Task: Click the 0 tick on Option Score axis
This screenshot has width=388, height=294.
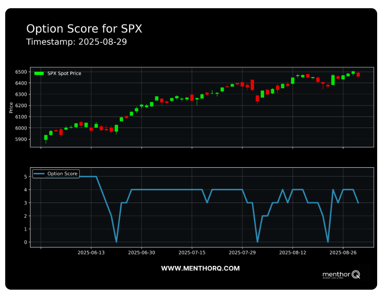Action: coord(26,242)
